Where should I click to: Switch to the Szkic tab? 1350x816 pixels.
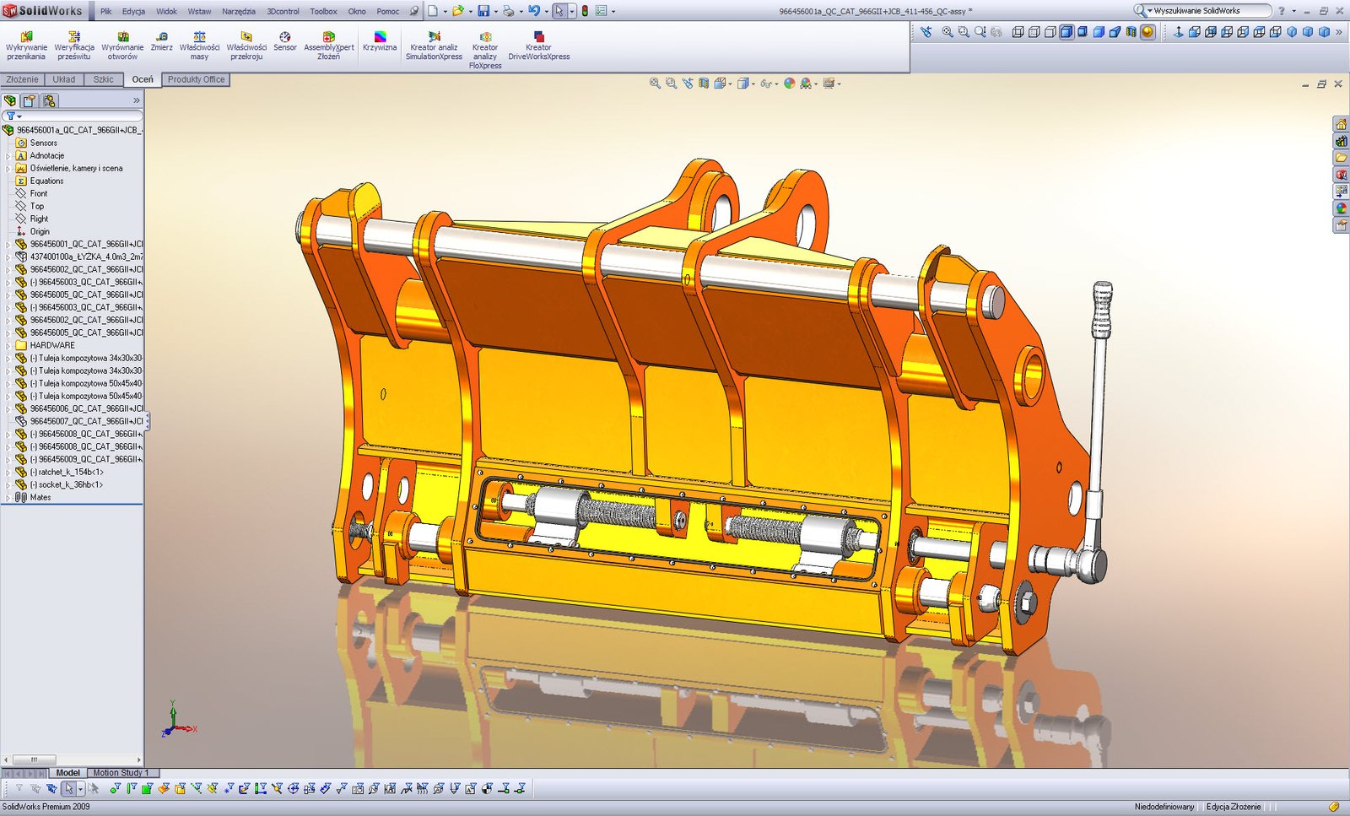point(103,79)
